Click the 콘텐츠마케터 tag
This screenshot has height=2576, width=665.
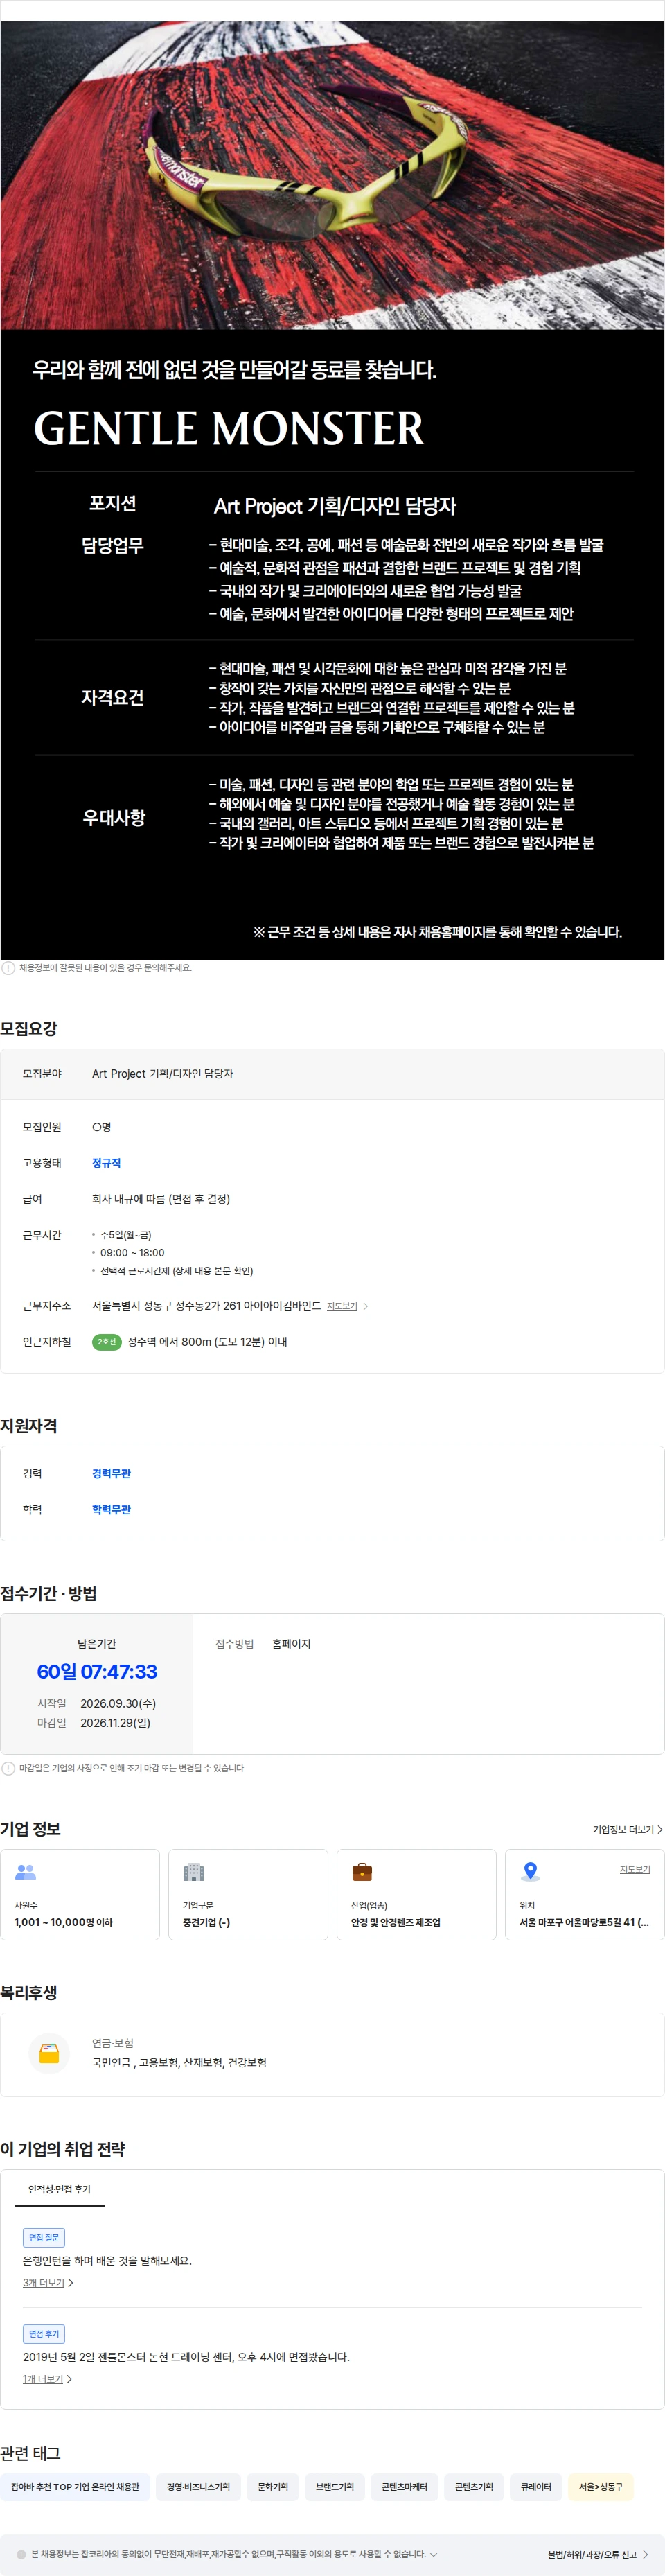(404, 2487)
